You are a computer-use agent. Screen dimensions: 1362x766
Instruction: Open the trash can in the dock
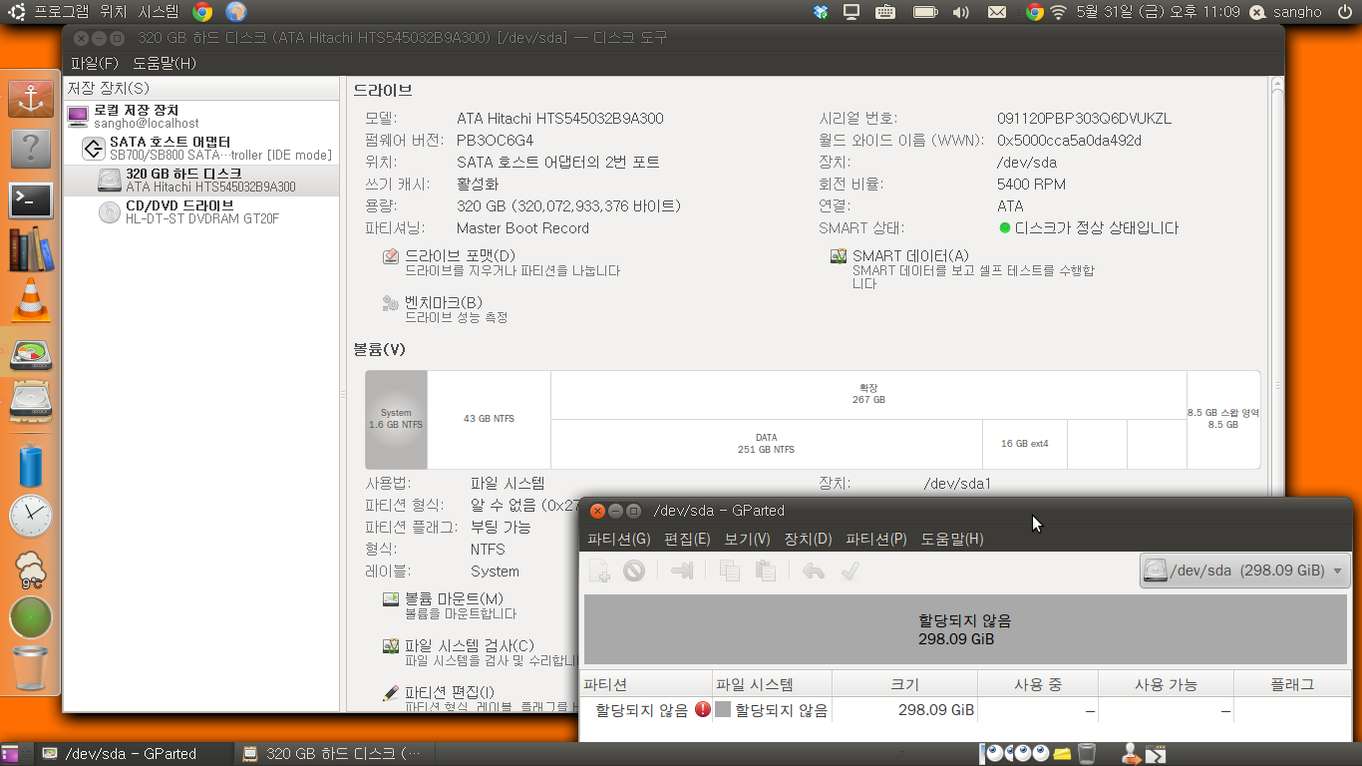[31, 668]
